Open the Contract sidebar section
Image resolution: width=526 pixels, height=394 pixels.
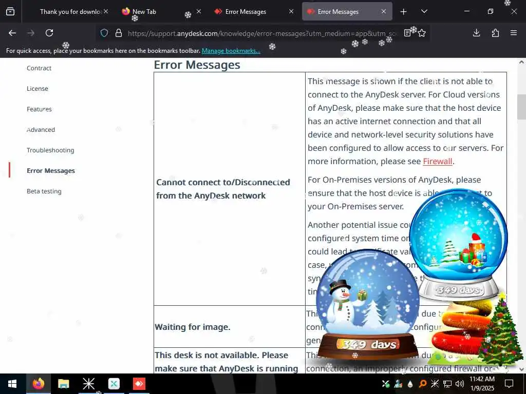(x=39, y=68)
